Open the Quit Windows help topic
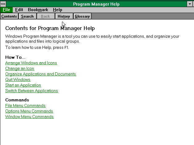 [18, 80]
